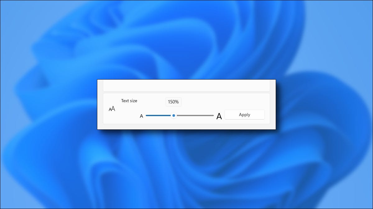
Task: Click the empty settings row above Text size
Action: point(186,85)
